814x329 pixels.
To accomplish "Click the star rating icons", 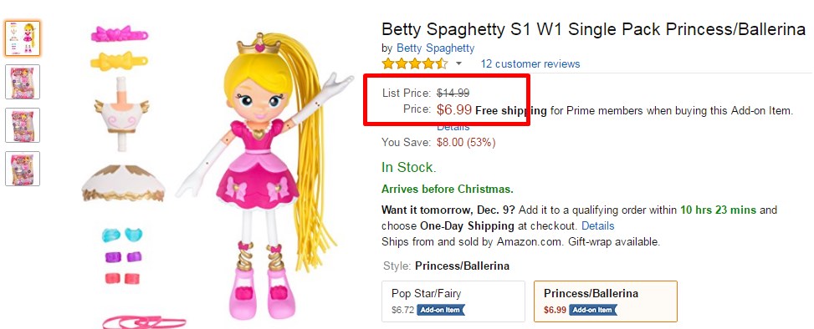I will tap(414, 63).
